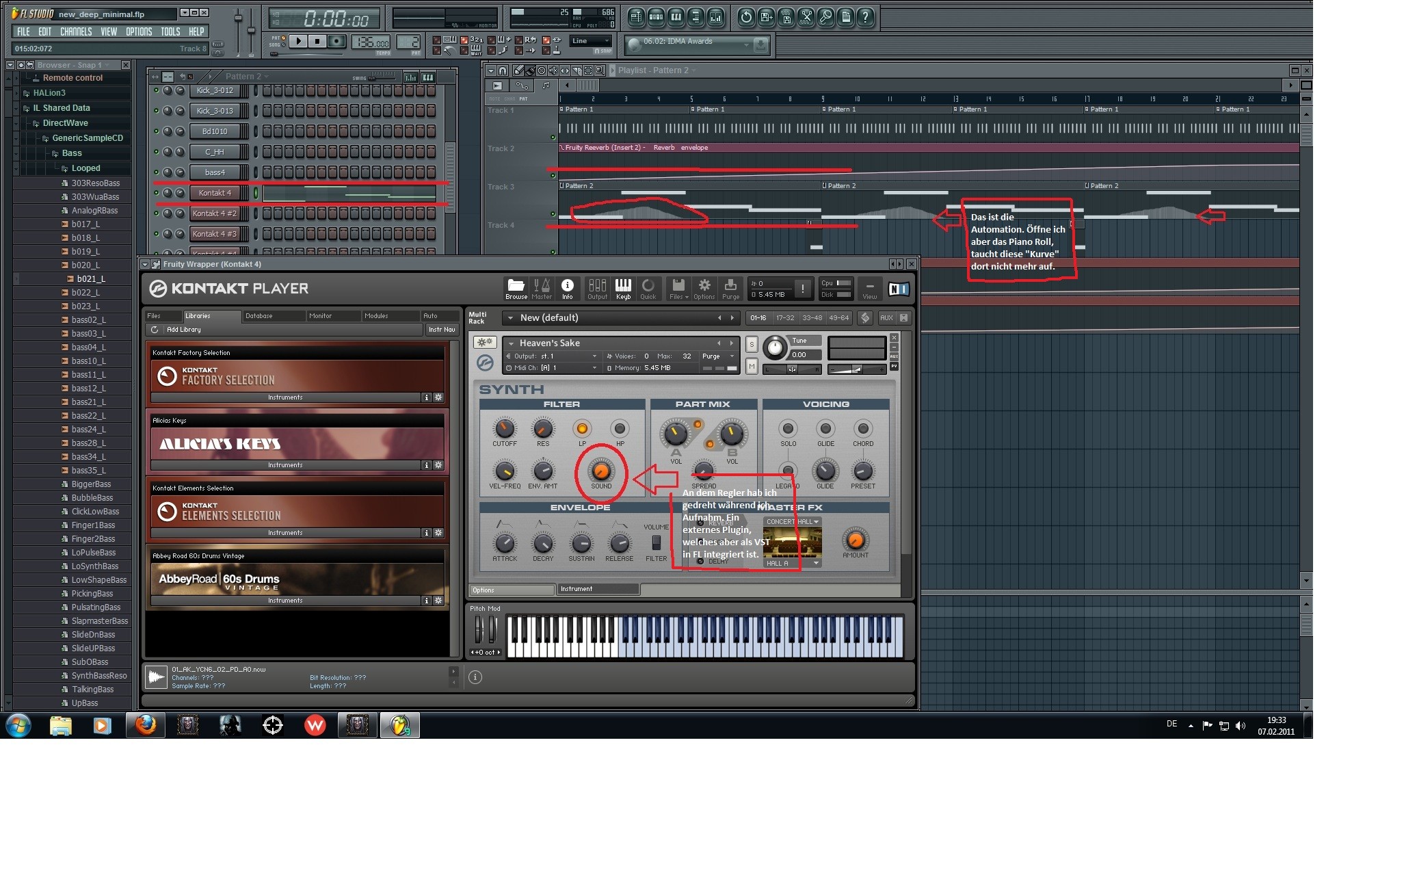This screenshot has height=892, width=1417.
Task: Solo Heaven's Sake instrument with S button
Action: tap(752, 344)
